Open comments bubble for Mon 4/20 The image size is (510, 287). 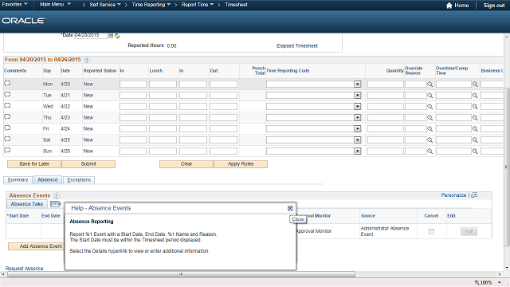click(7, 83)
